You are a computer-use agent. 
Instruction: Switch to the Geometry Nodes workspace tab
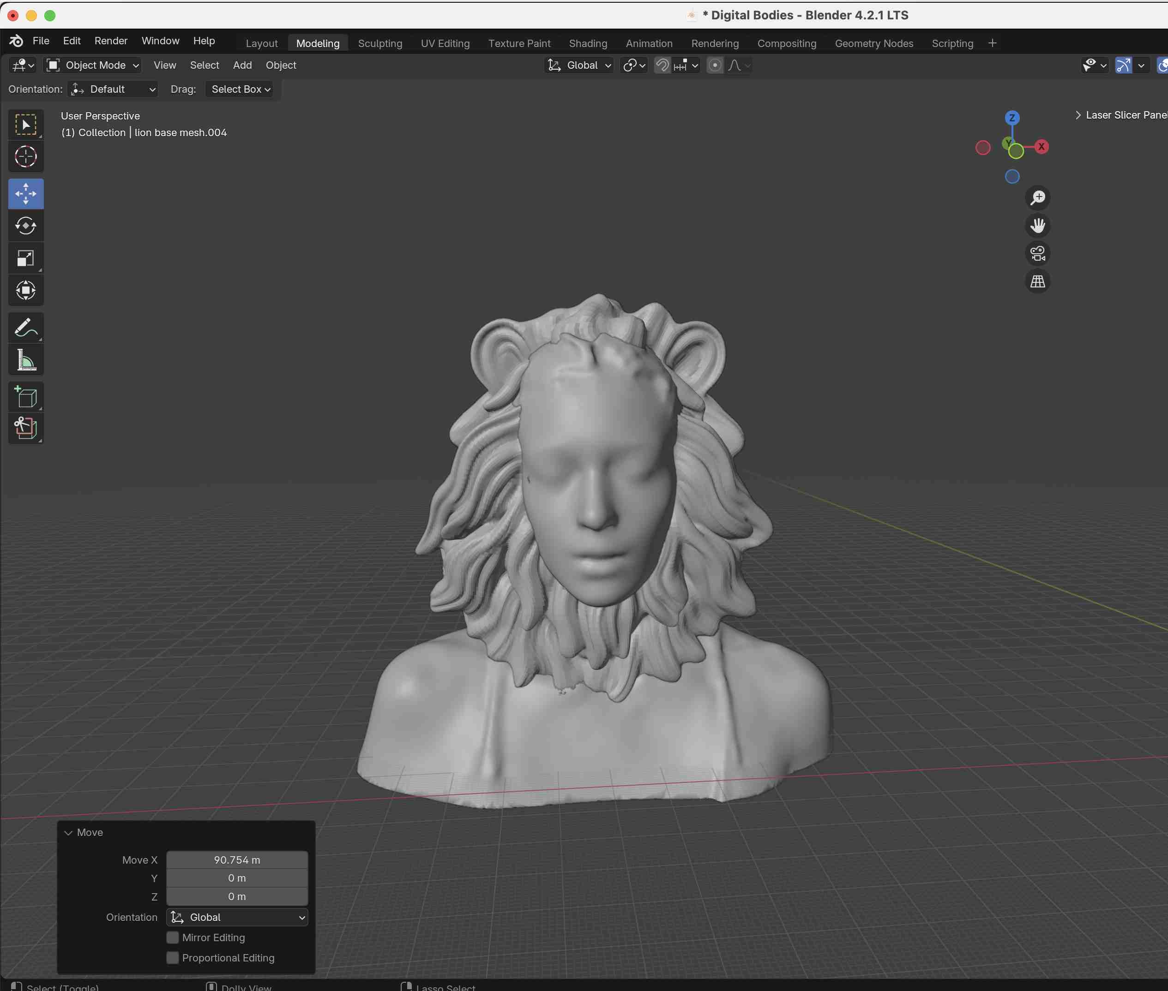(874, 43)
